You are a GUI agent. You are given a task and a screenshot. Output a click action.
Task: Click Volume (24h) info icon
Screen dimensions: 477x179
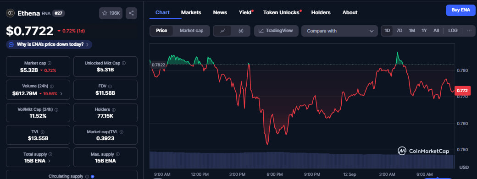pos(52,87)
